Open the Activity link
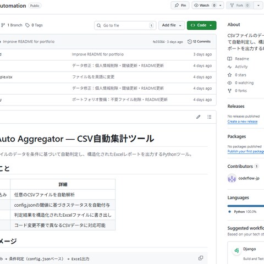Viewport: 264px width, 264px height. tap(241, 67)
